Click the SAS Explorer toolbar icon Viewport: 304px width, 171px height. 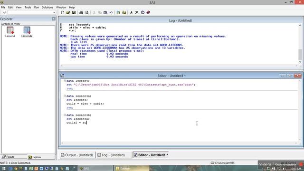coord(124,13)
